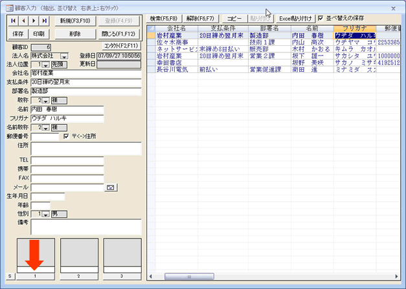Click the scrollbar left arrow
Viewport: 406px width, 289px height.
(150, 276)
